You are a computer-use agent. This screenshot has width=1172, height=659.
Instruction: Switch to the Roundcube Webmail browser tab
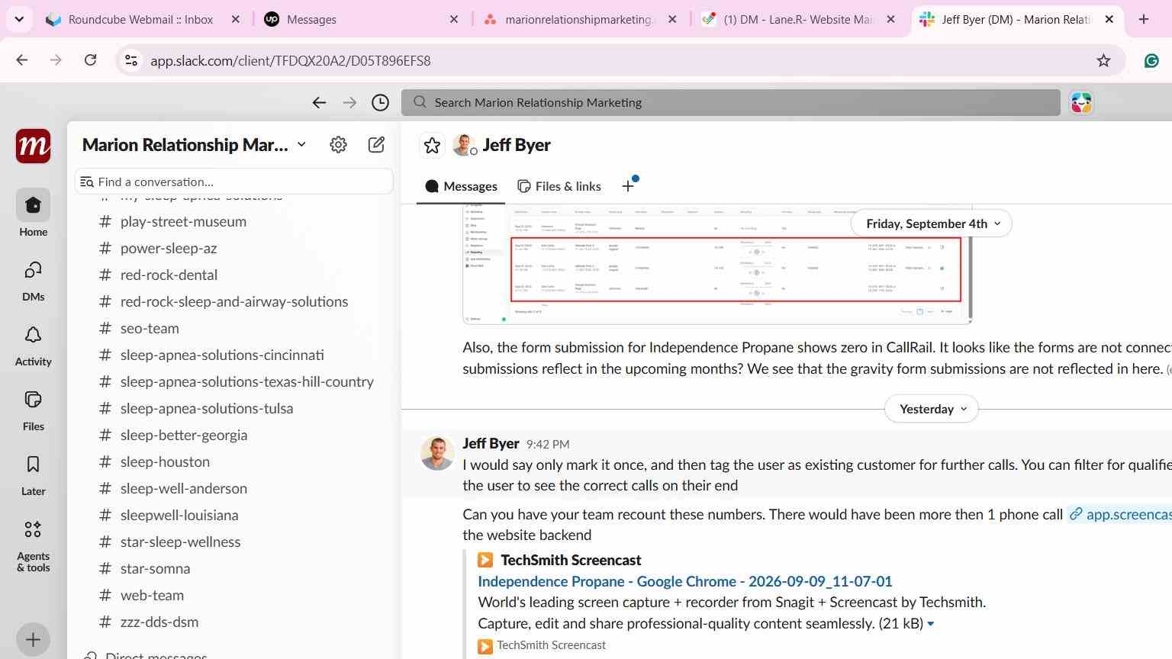point(142,19)
